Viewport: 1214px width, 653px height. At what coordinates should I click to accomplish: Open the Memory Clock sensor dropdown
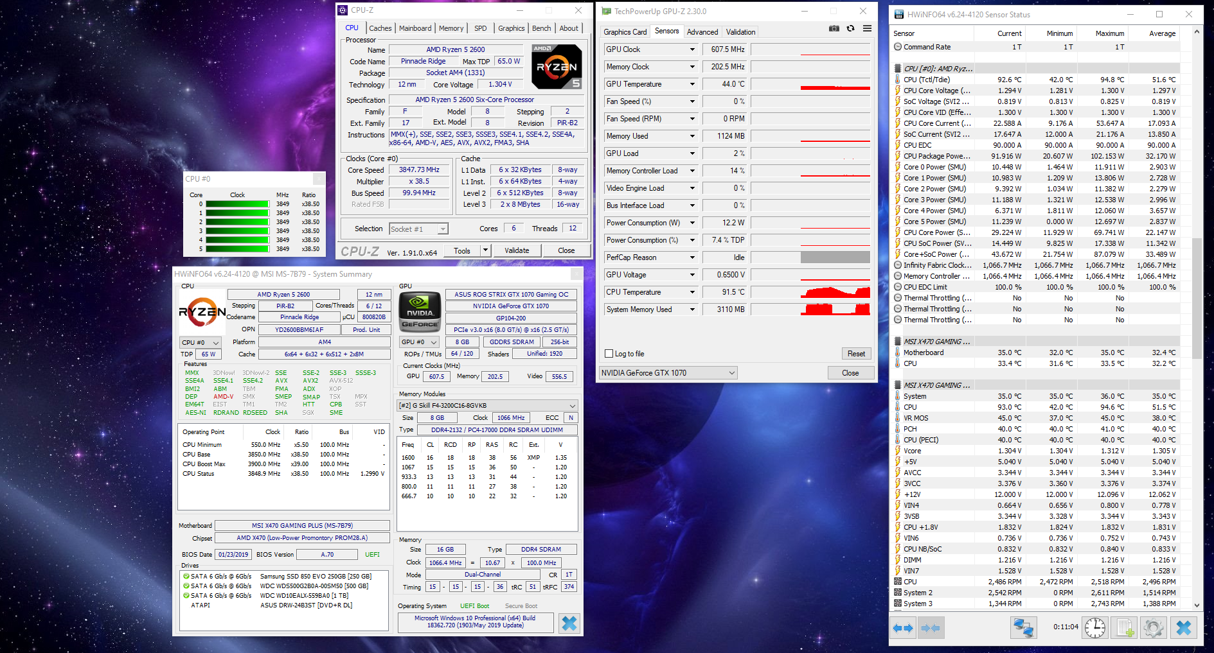(692, 67)
